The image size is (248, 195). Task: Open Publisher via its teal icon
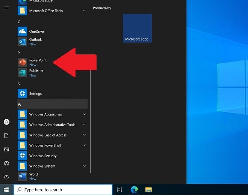point(22,73)
